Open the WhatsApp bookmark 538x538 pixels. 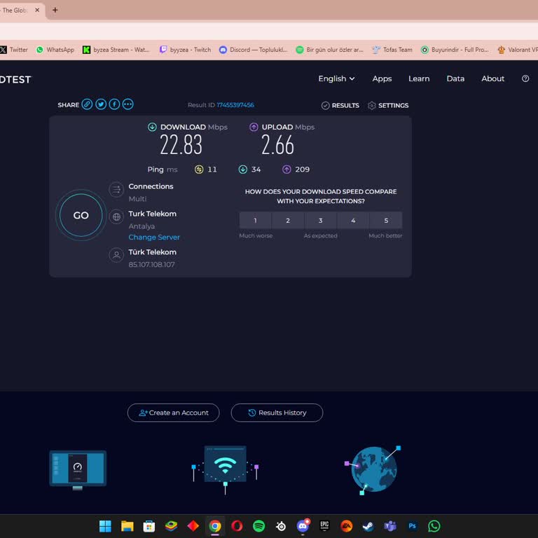tap(55, 50)
